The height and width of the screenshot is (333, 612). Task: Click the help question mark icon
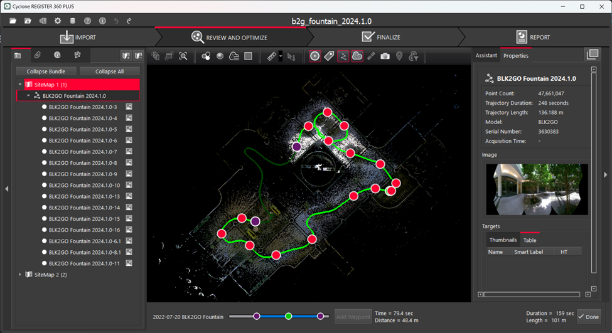(88, 21)
